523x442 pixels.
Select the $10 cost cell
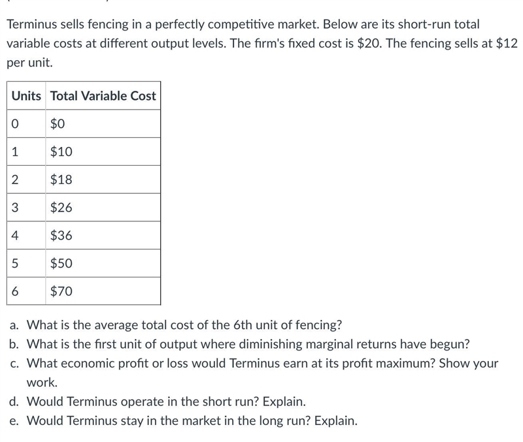(x=103, y=151)
